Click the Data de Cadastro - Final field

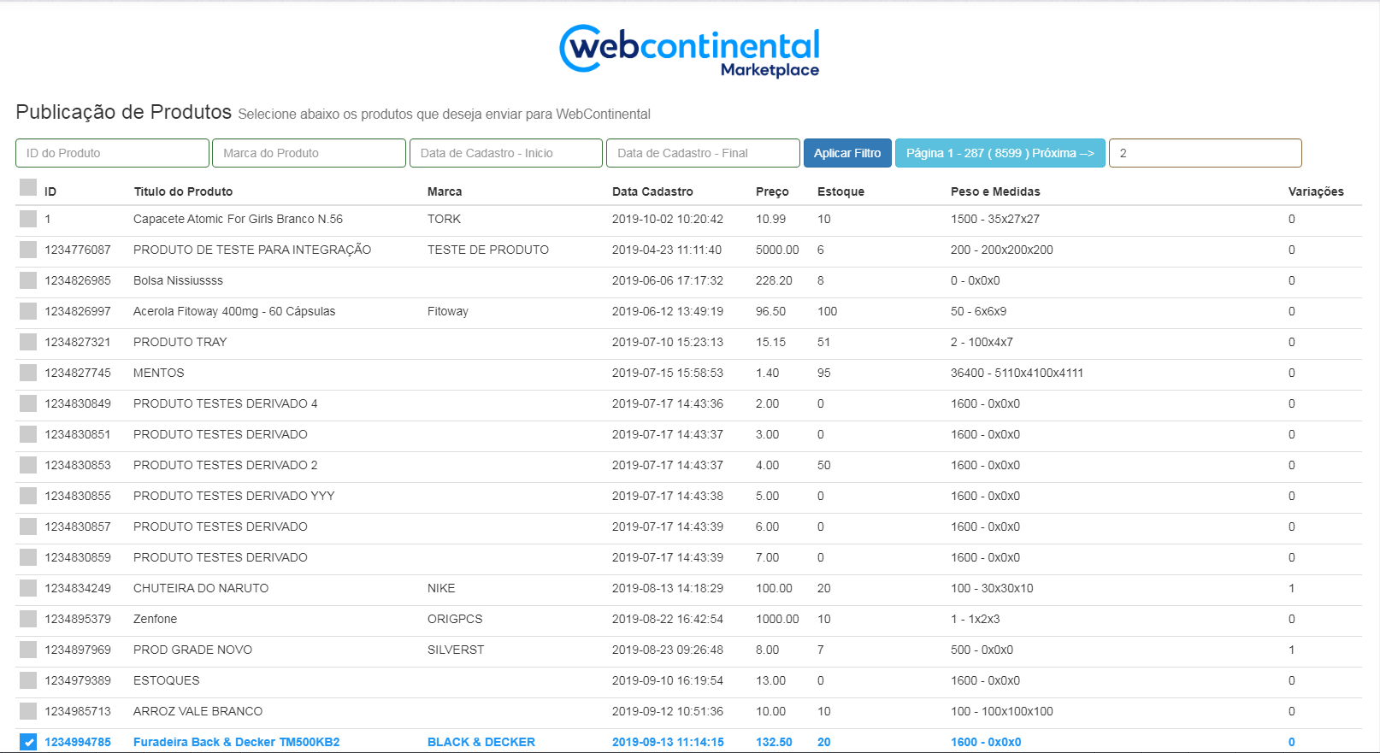pos(703,153)
